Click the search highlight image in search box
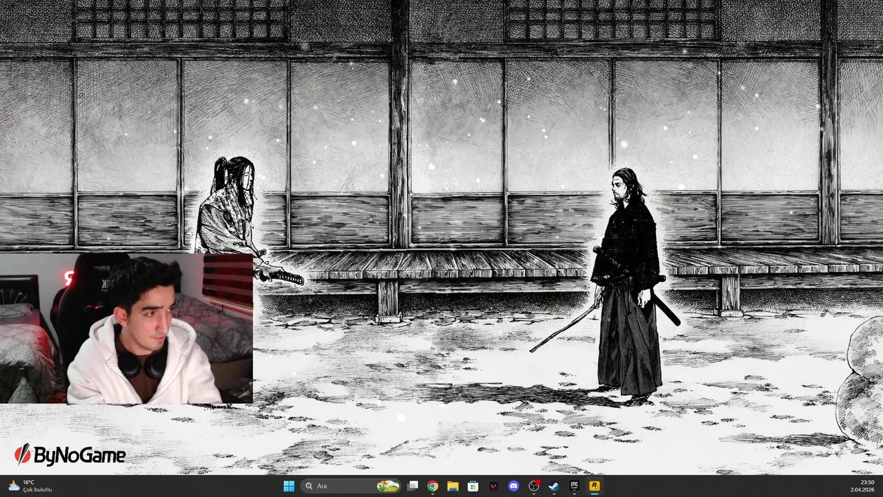883x497 pixels. coord(388,486)
